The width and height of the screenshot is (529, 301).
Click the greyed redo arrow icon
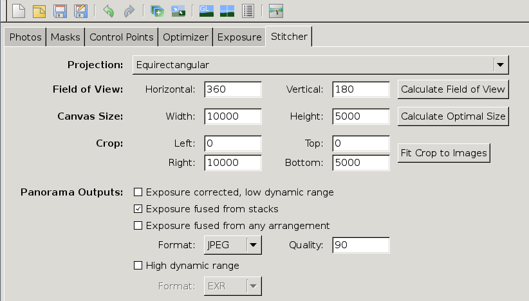[129, 11]
